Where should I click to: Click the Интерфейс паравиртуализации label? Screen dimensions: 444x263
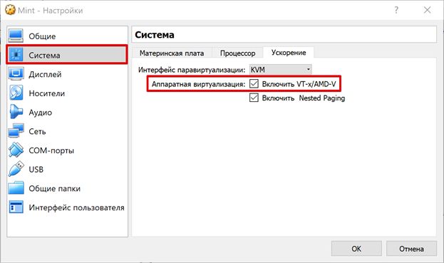[x=192, y=70]
